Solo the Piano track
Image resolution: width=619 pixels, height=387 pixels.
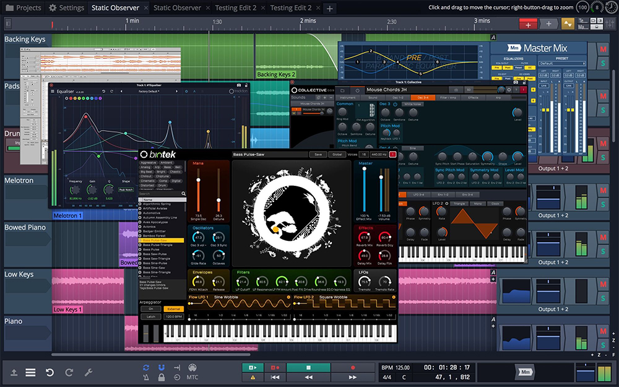tap(603, 345)
